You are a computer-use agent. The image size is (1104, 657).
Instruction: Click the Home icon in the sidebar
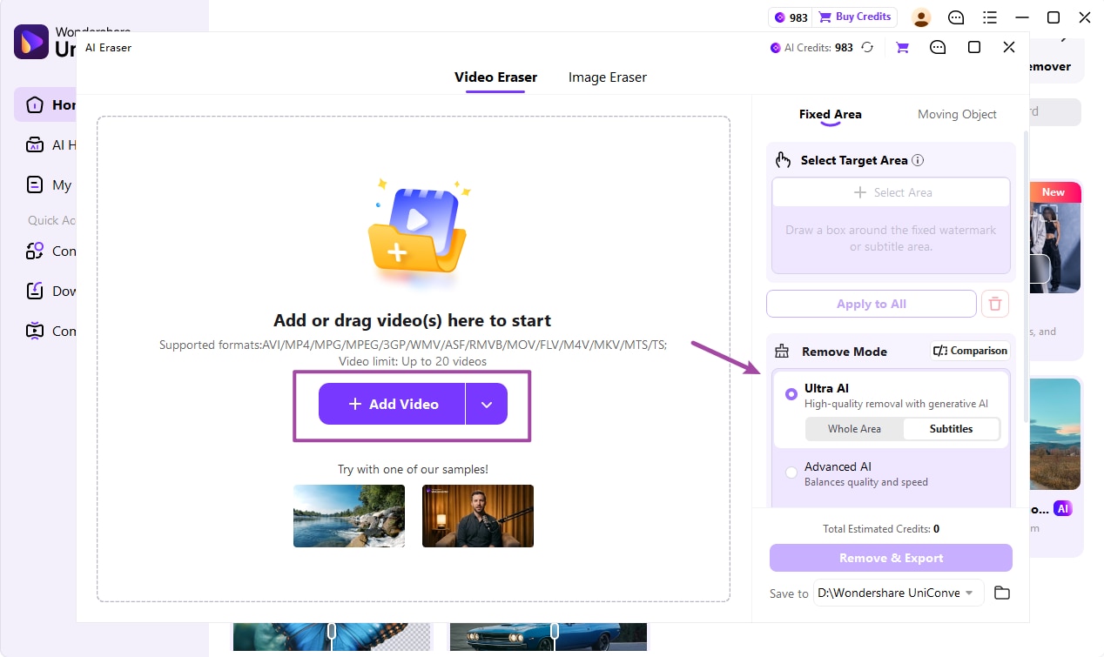pyautogui.click(x=34, y=105)
